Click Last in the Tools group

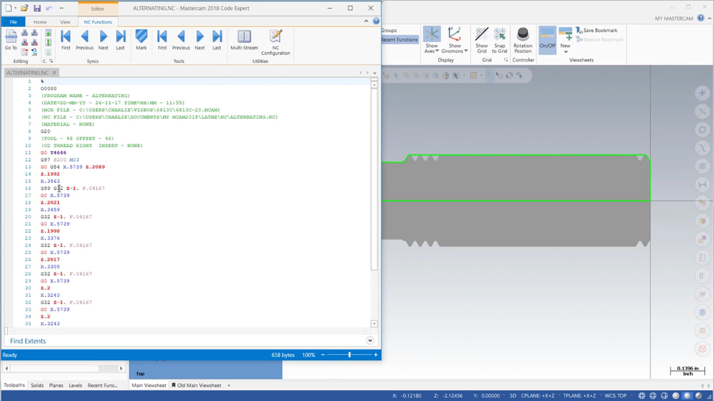[217, 39]
